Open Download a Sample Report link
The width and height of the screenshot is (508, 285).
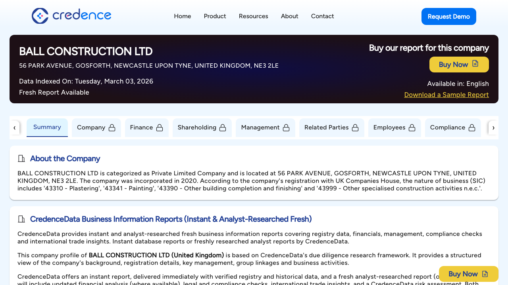446,95
